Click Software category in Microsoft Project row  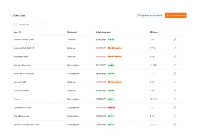[x=71, y=90]
